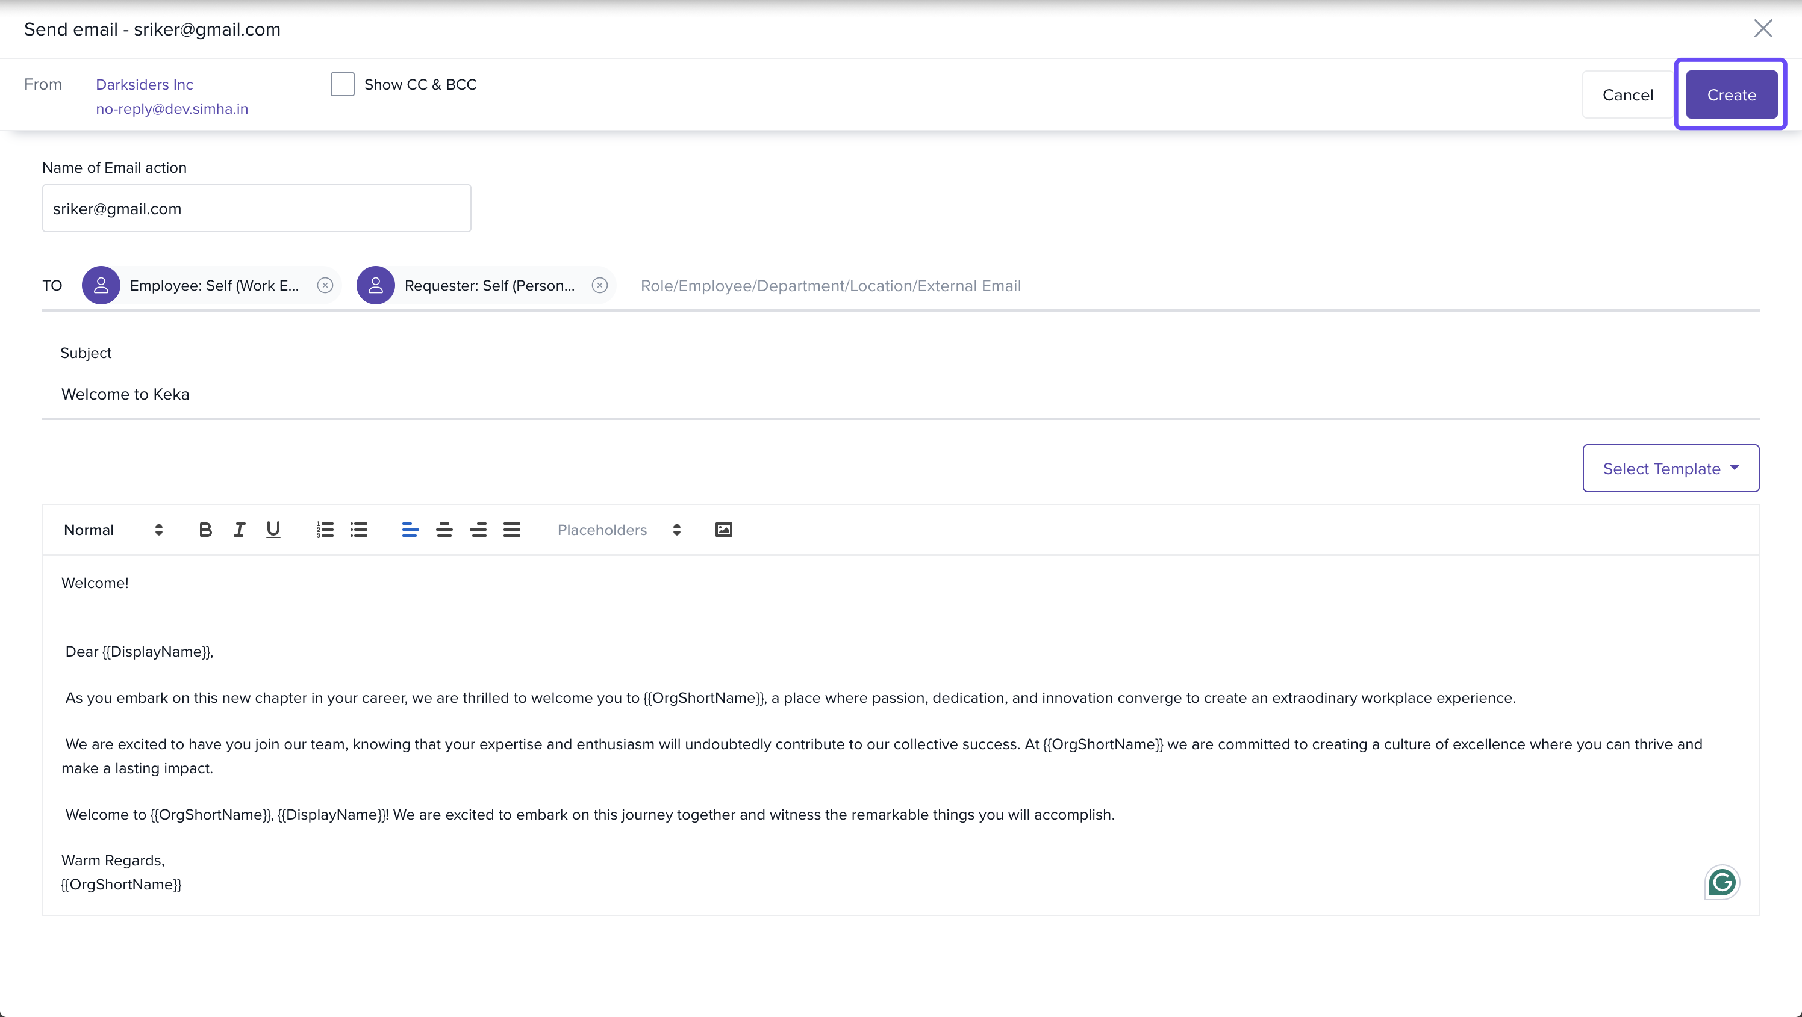Screen dimensions: 1802x1017
Task: Remove the Employee: Self recipient chip
Action: pos(325,285)
